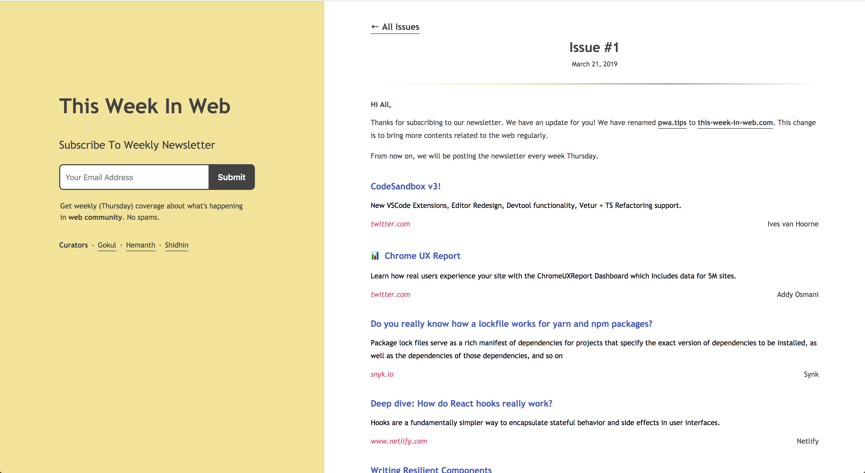
Task: Open twitter.com source under CodeSandbox v3
Action: [x=390, y=224]
